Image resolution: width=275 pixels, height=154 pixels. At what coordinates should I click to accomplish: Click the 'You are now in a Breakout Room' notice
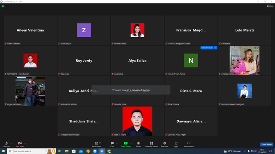coord(131,90)
